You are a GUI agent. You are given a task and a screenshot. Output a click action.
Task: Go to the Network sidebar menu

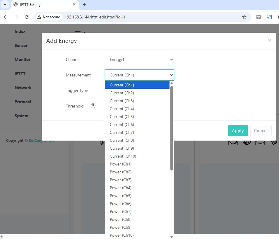(23, 88)
